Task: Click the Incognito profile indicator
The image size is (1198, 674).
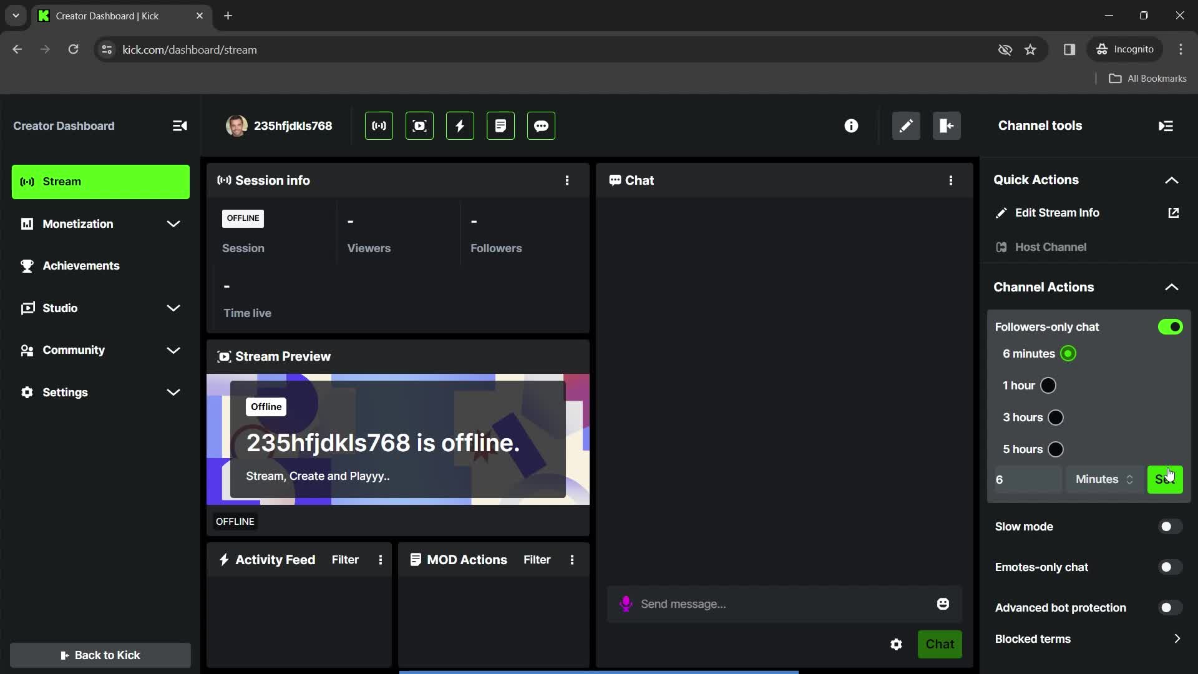Action: 1126,49
